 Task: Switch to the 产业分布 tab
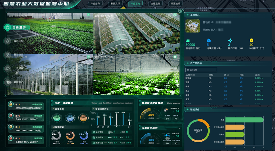click(95, 4)
